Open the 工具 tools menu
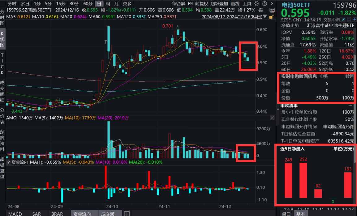Screen dimensions: 357x216 [x=247, y=4]
